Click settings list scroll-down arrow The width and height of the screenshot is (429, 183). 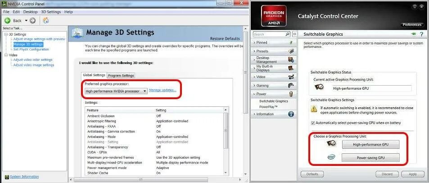click(x=226, y=173)
